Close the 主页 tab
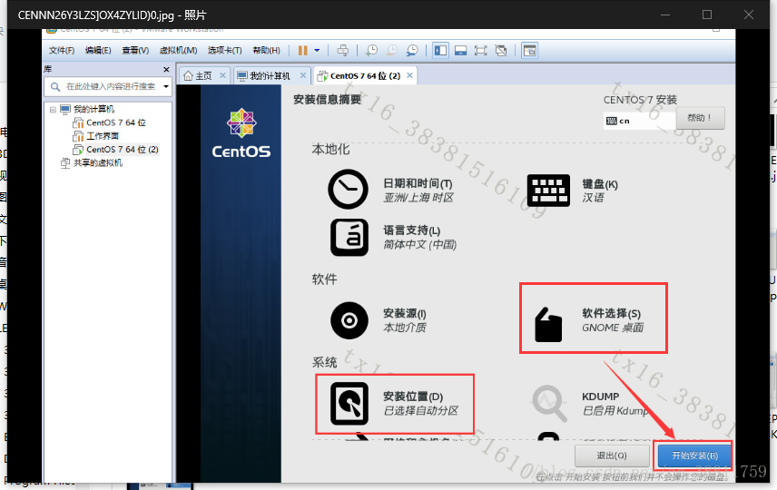 pos(222,75)
